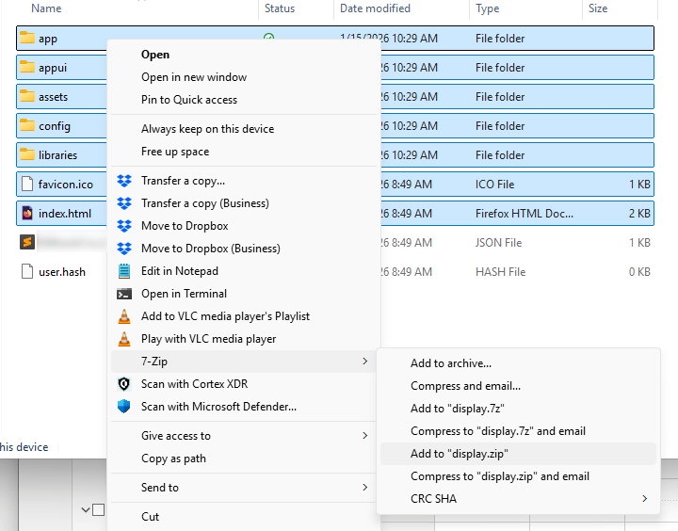Viewport: 678px width, 531px height.
Task: Open the small dropdown chevron beside the checkbox
Action: 86,509
